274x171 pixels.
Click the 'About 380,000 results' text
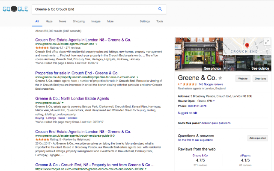(58, 31)
